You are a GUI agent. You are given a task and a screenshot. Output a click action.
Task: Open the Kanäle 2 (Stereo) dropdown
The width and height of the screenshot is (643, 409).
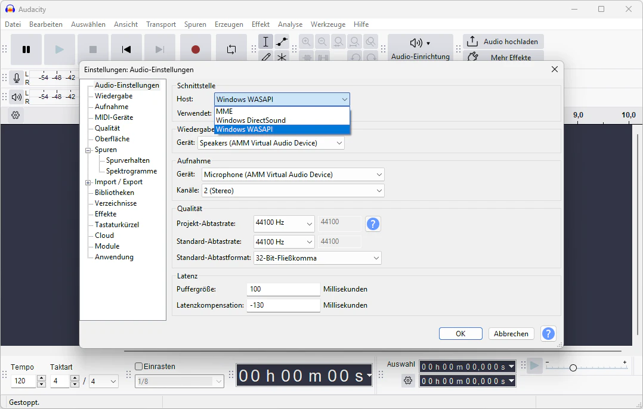(x=293, y=191)
